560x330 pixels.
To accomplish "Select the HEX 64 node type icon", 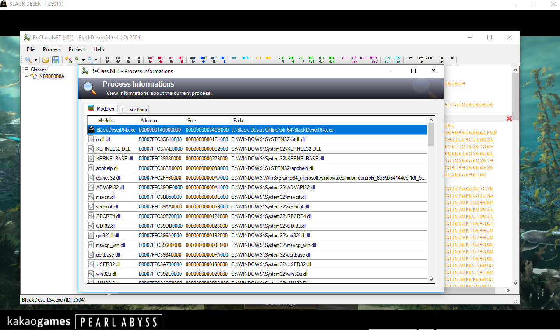I will point(107,59).
